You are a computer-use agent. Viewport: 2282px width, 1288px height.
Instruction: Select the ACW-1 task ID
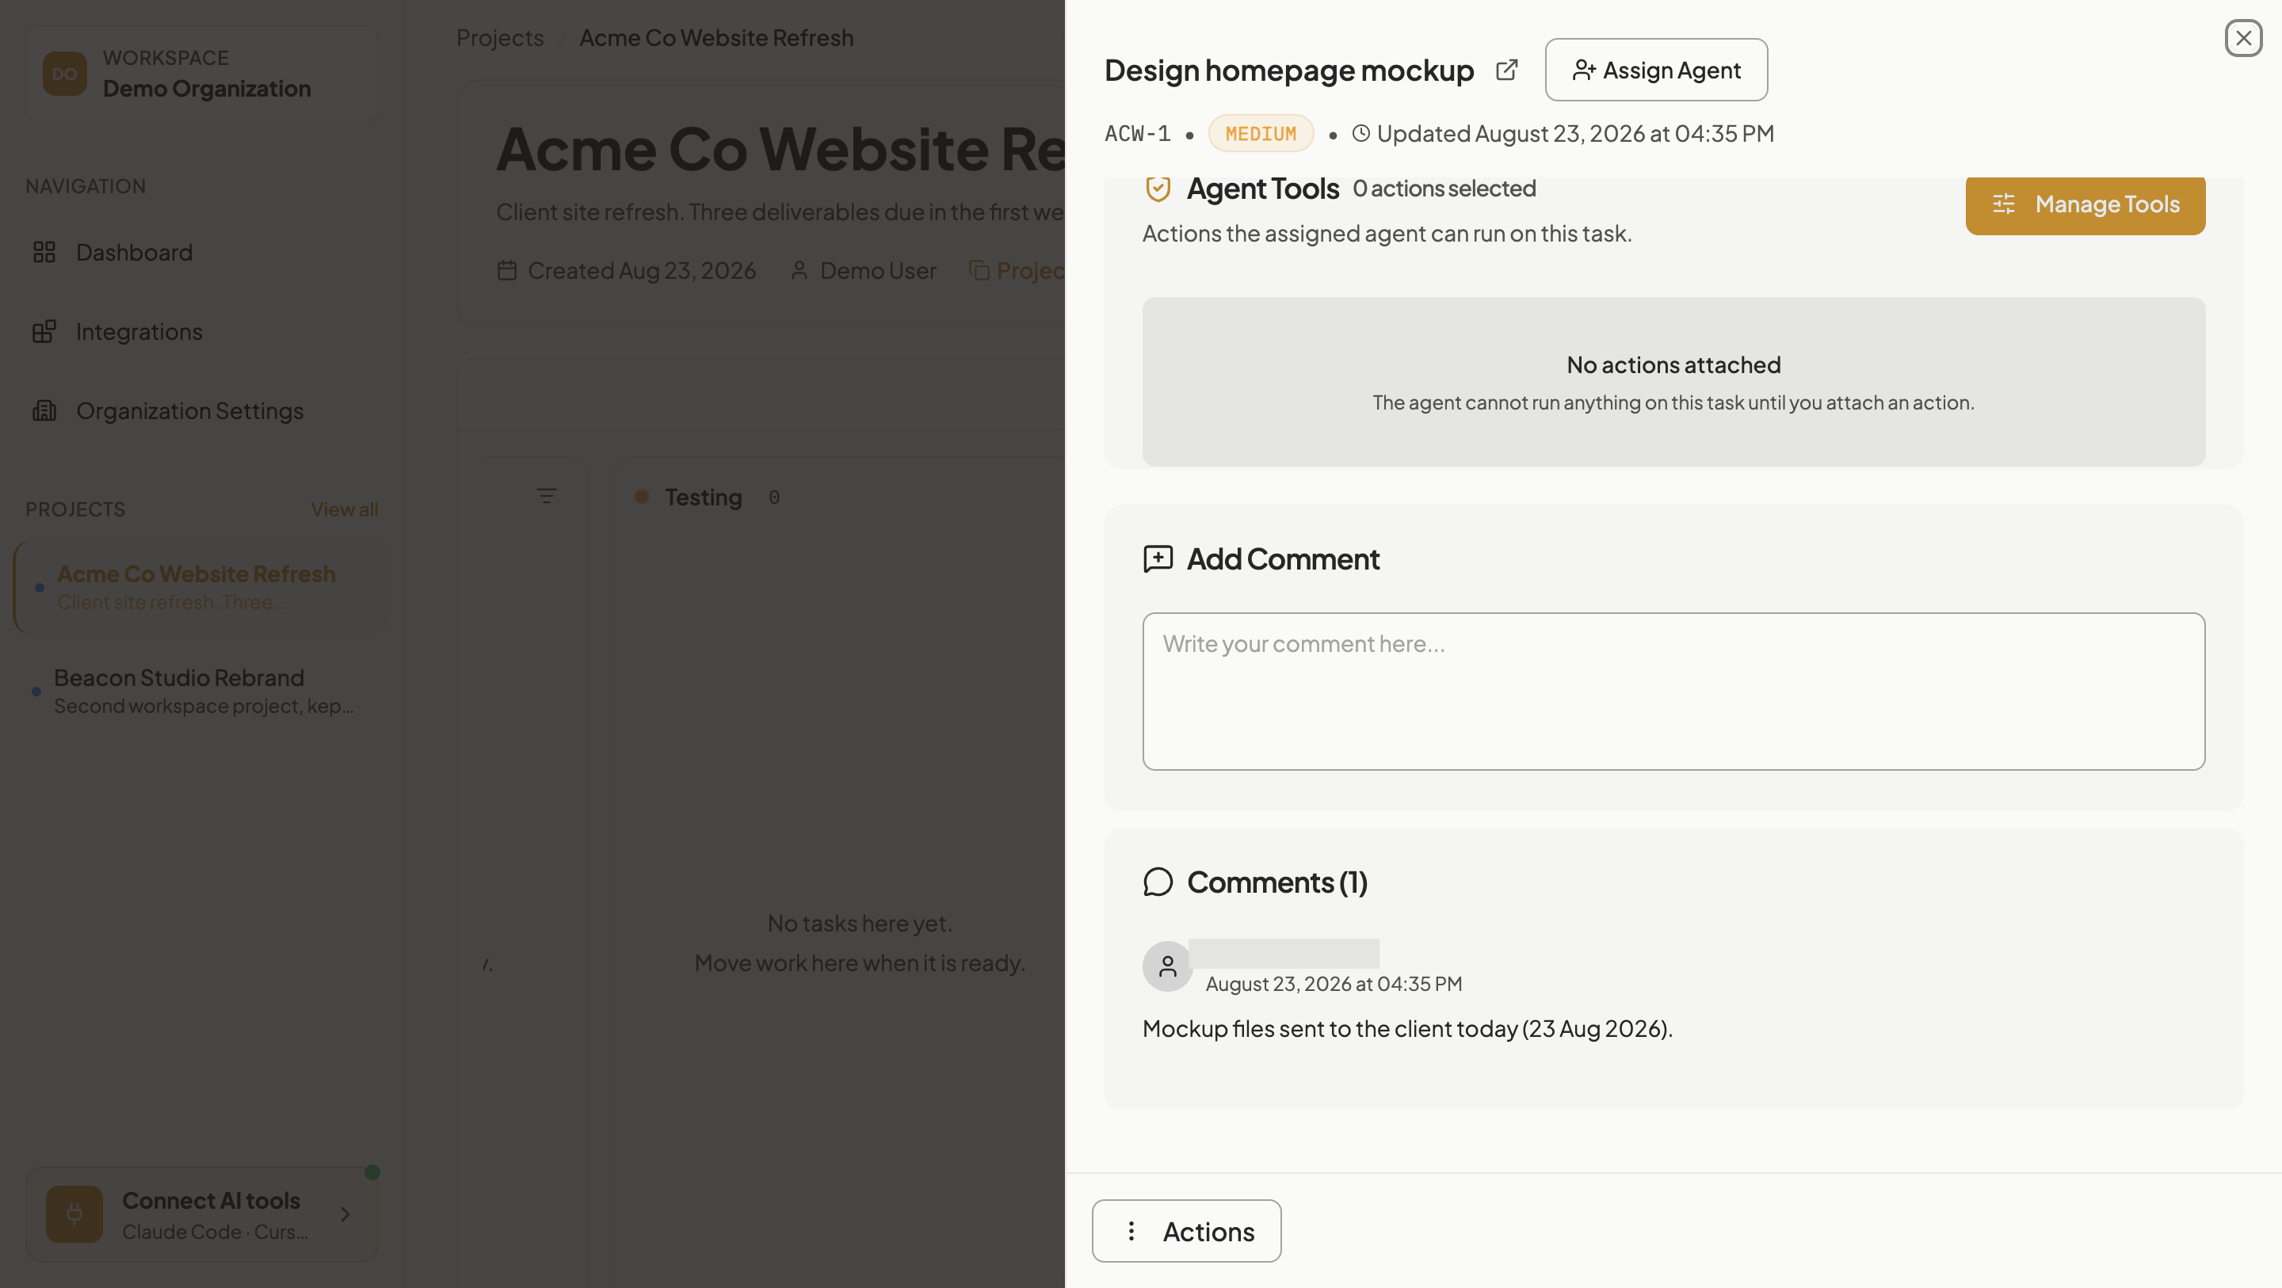pos(1138,134)
